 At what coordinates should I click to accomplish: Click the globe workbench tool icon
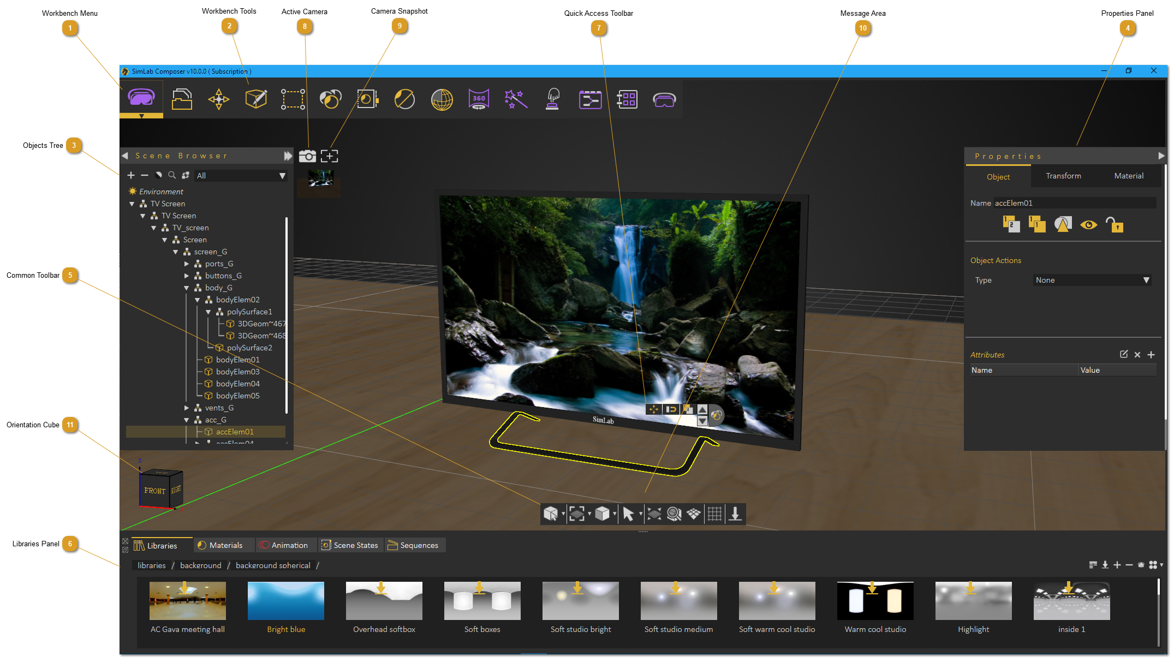click(x=442, y=99)
